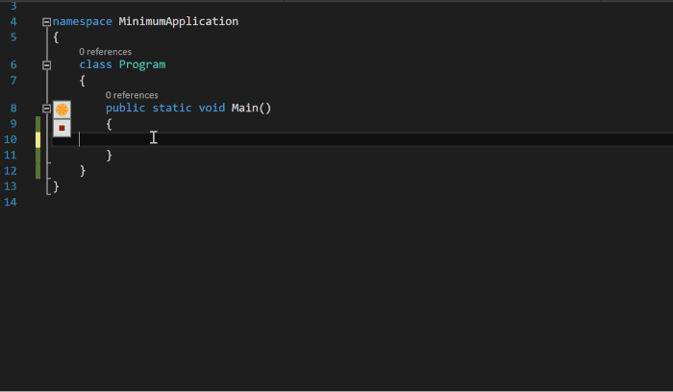
Task: Click line number 13 in the gutter
Action: pos(12,186)
